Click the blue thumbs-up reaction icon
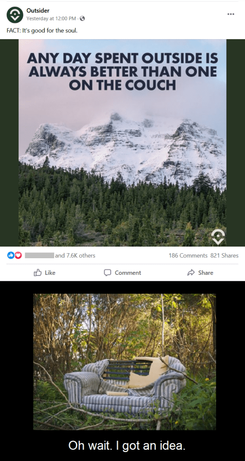Image resolution: width=245 pixels, height=461 pixels. click(x=10, y=256)
